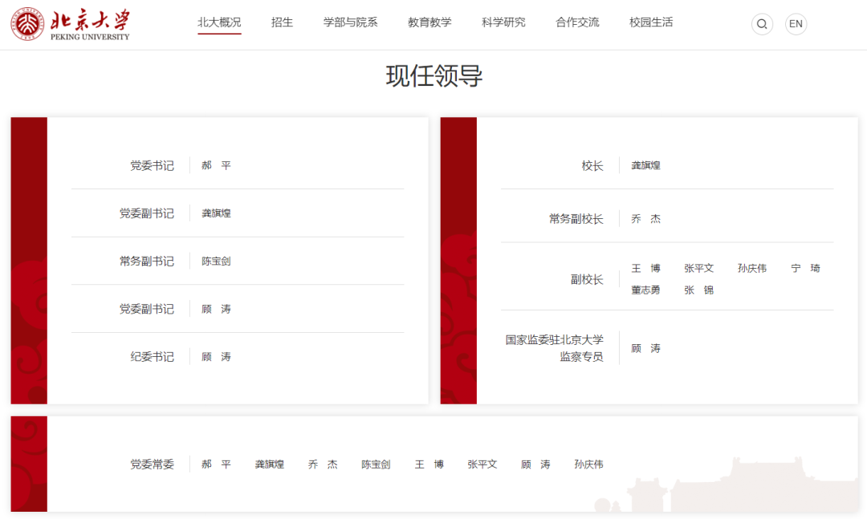The width and height of the screenshot is (867, 519).
Task: Open the 合作交流 menu
Action: (x=577, y=22)
